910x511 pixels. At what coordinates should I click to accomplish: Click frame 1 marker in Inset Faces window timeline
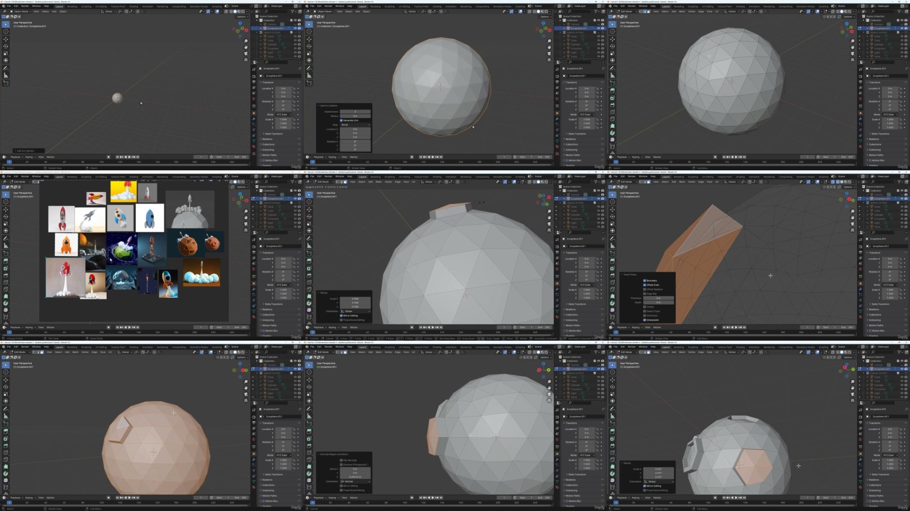[x=616, y=332]
